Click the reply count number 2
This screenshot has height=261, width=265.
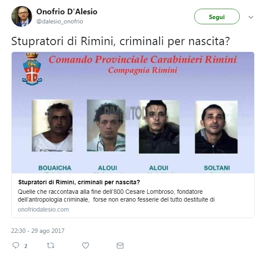26,246
